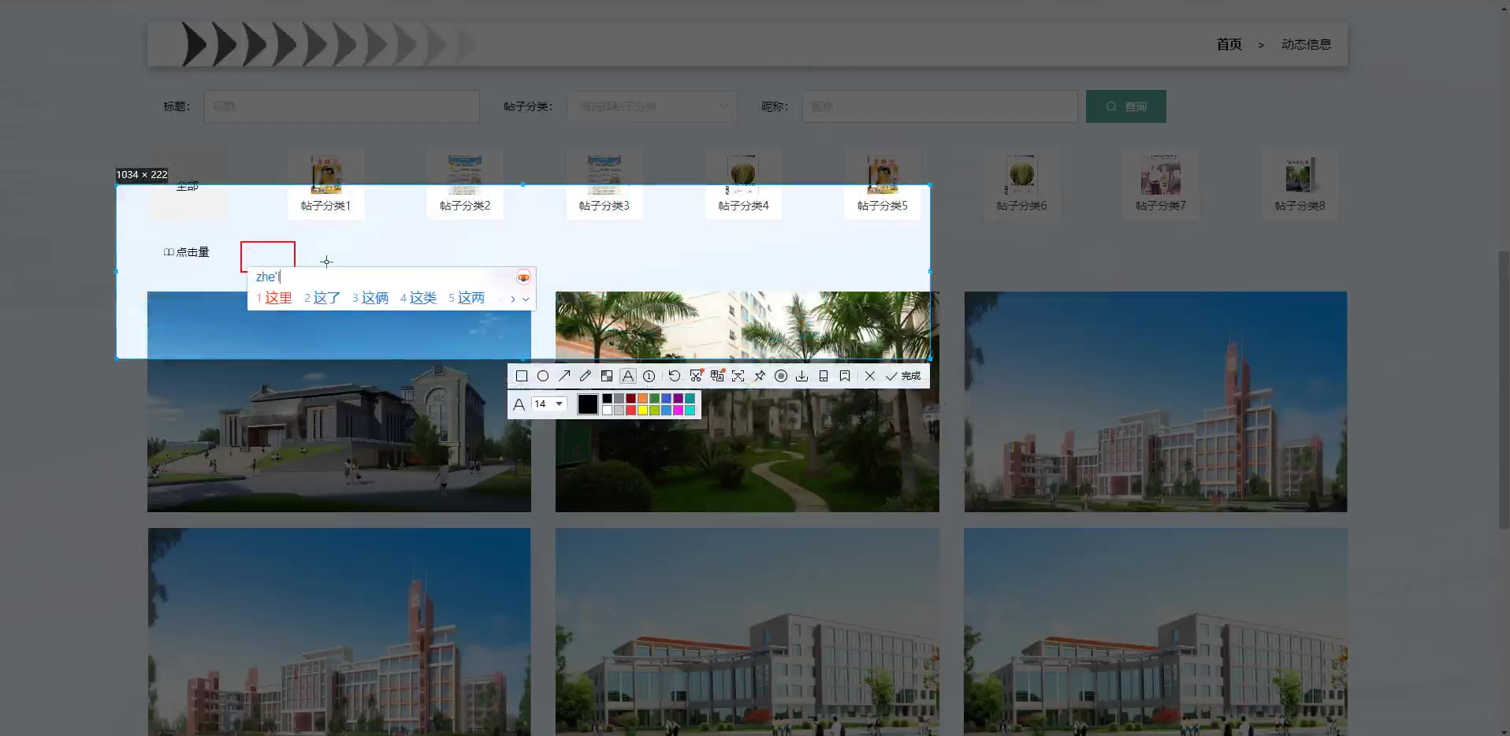The width and height of the screenshot is (1510, 736).
Task: Open the 帖子分类 select dropdown
Action: pyautogui.click(x=652, y=106)
